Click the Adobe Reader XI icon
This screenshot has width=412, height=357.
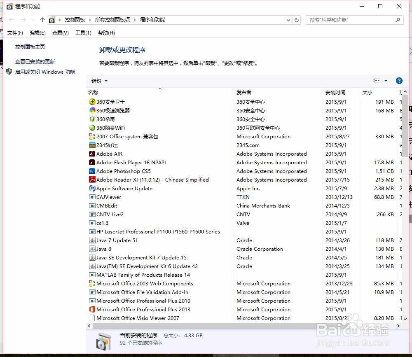click(x=92, y=180)
